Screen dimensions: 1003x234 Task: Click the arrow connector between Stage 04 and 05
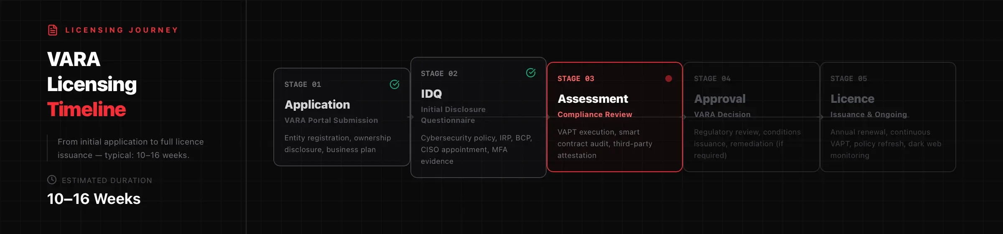click(821, 117)
